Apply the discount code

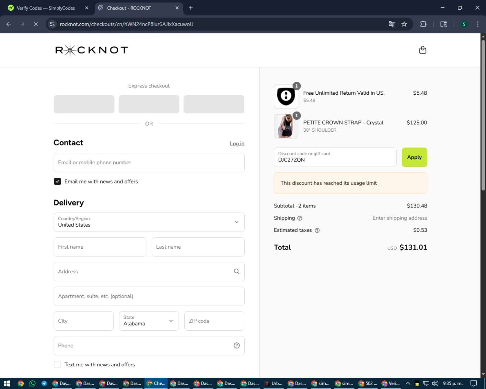[414, 157]
